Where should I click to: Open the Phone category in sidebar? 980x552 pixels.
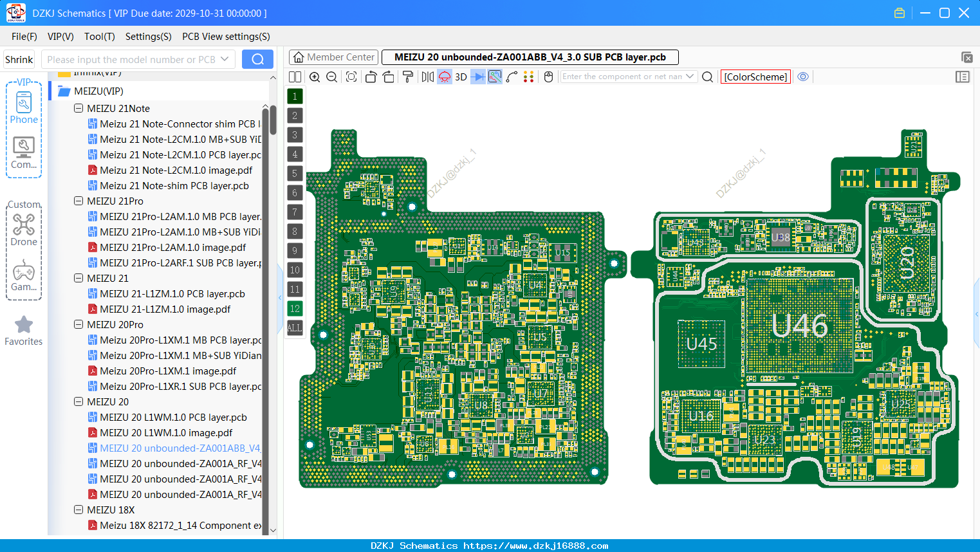coord(24,108)
